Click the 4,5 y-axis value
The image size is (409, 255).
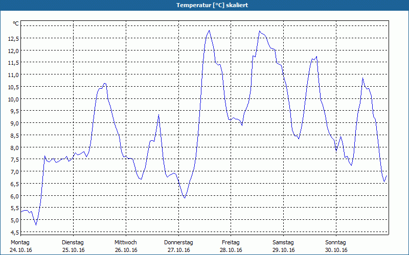pyautogui.click(x=15, y=232)
